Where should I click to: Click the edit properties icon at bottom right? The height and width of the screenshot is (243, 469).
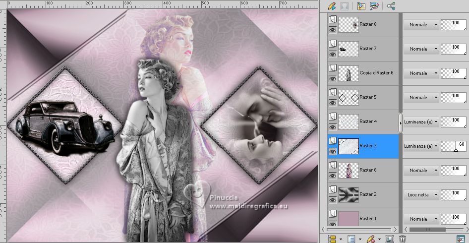461,239
